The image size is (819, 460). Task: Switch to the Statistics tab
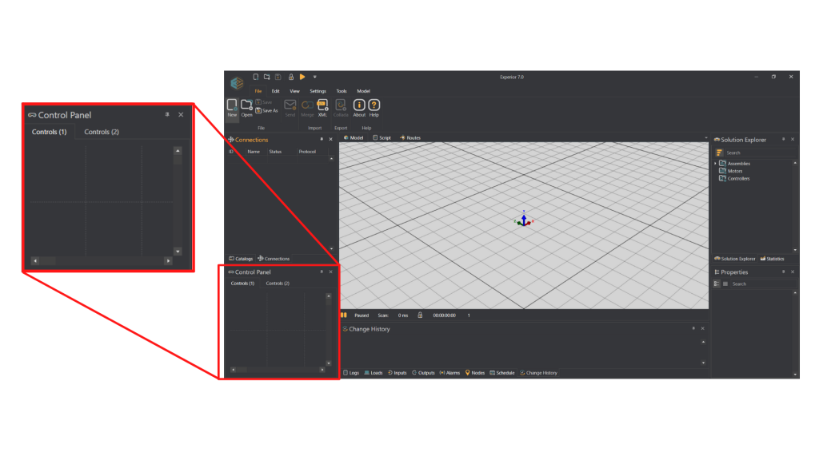pos(772,259)
